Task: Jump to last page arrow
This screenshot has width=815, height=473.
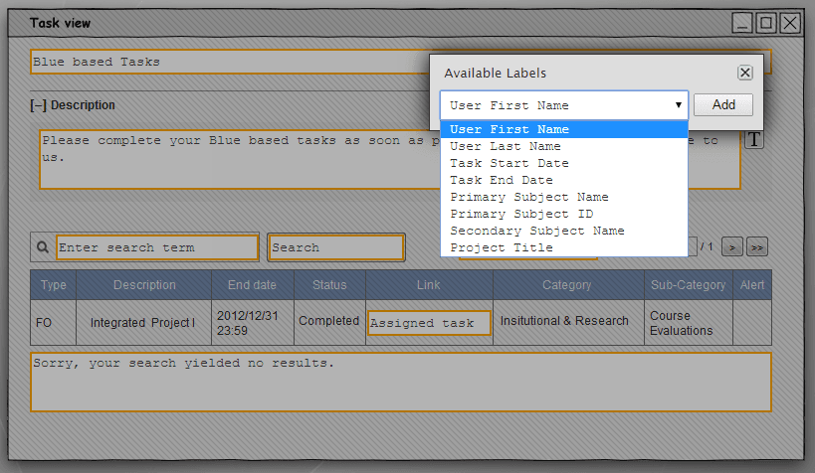Action: pyautogui.click(x=756, y=247)
